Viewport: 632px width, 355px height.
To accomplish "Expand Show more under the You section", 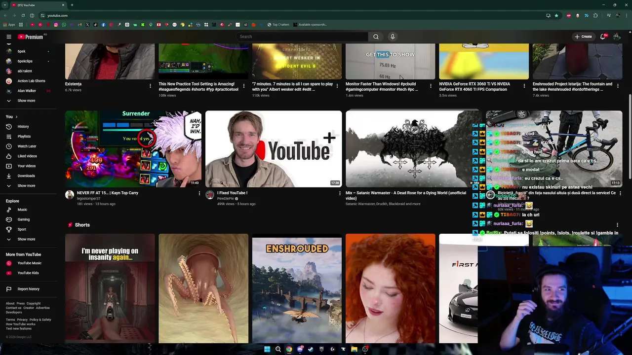I will tap(26, 186).
